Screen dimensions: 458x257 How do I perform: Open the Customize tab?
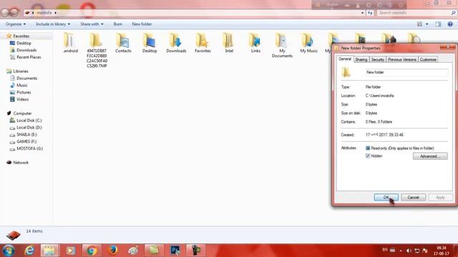428,59
